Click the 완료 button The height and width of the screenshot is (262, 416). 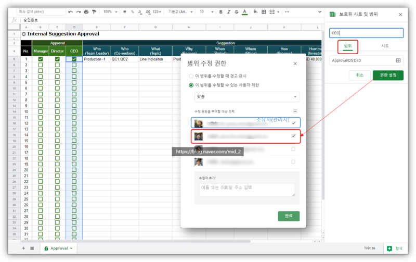click(289, 216)
